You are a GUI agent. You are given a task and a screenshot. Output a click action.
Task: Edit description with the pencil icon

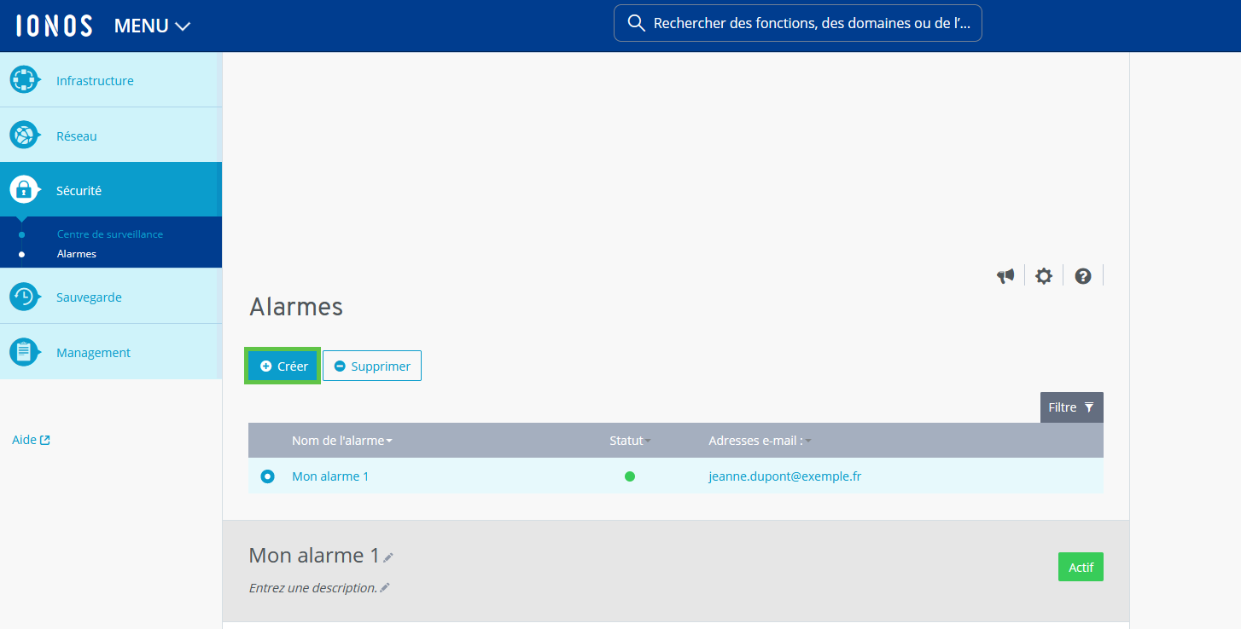click(385, 587)
